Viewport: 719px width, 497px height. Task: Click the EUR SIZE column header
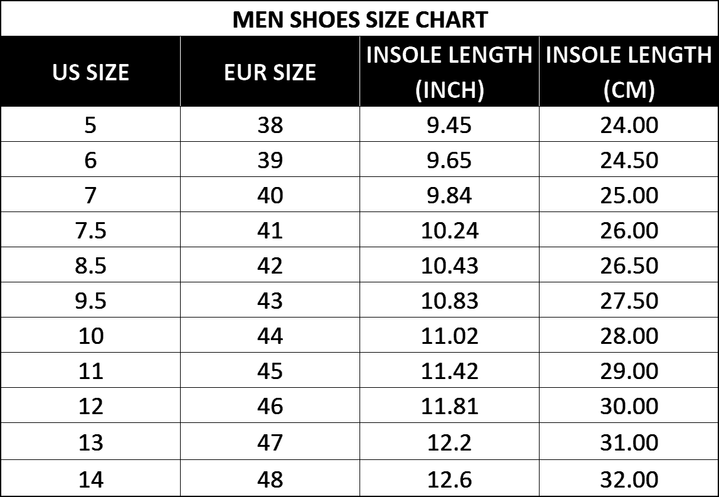pyautogui.click(x=270, y=72)
